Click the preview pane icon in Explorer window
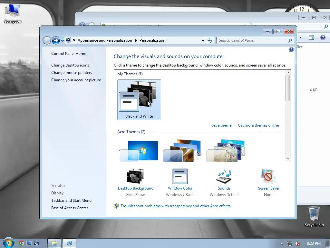This screenshot has height=248, width=330. [311, 37]
